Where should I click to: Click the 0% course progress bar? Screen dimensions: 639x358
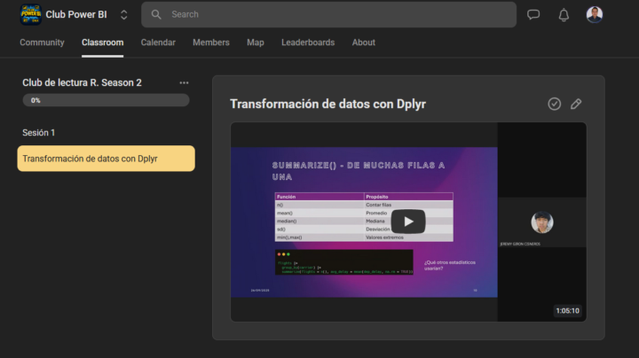point(106,100)
